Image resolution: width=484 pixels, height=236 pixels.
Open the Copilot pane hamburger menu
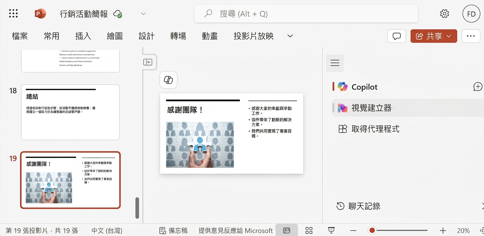tap(335, 63)
